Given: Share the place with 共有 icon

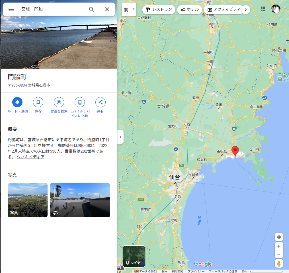Looking at the screenshot, I should (101, 102).
